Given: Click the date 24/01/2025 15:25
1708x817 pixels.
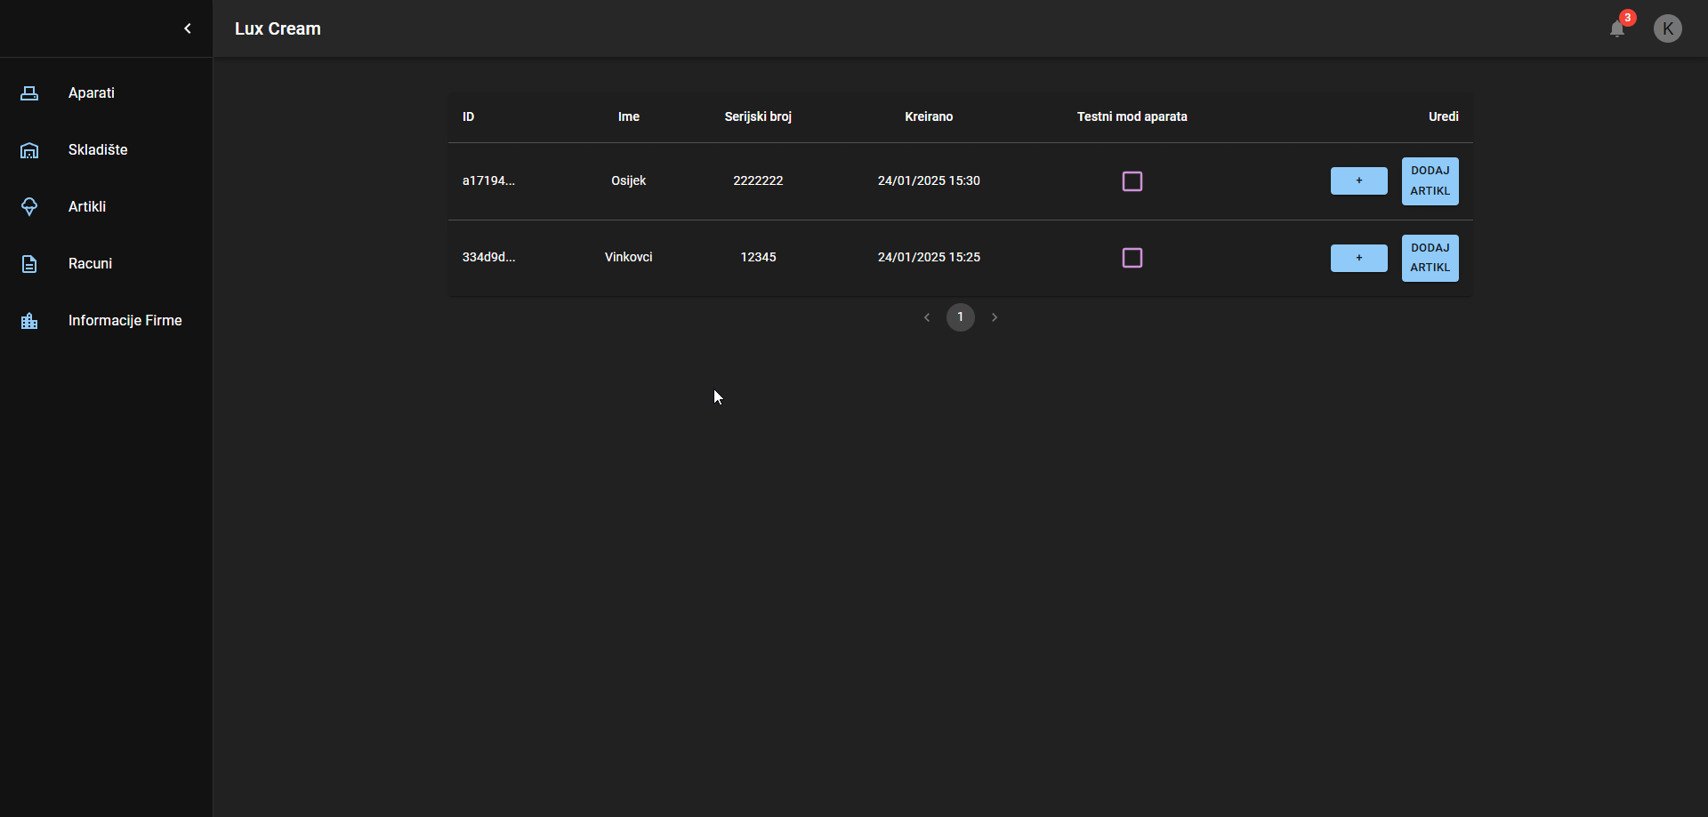Looking at the screenshot, I should tap(929, 257).
